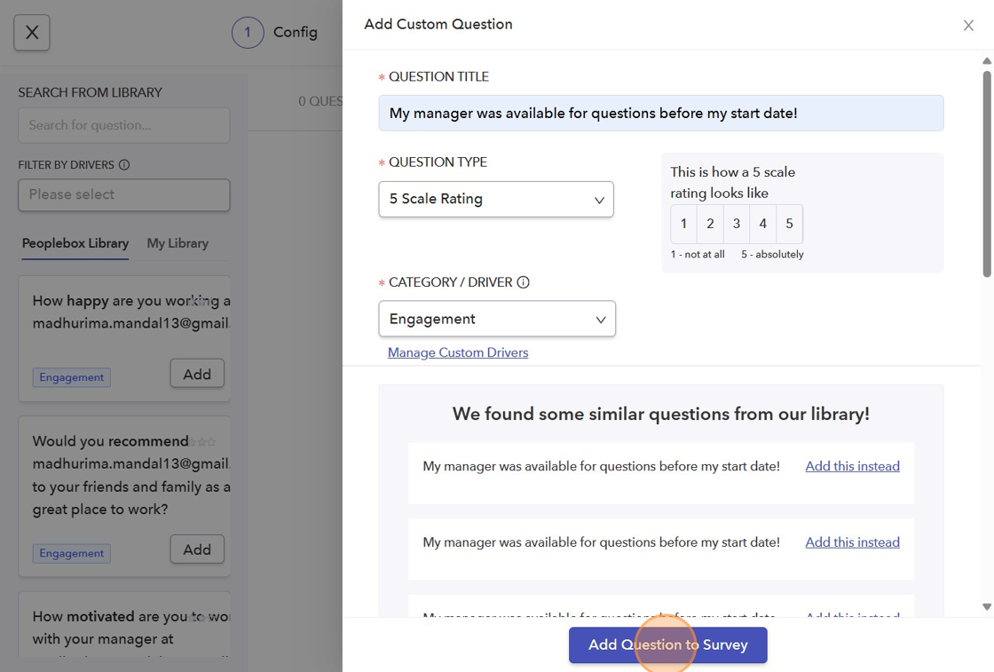The width and height of the screenshot is (994, 672).
Task: Switch to the My Library tab
Action: point(177,243)
